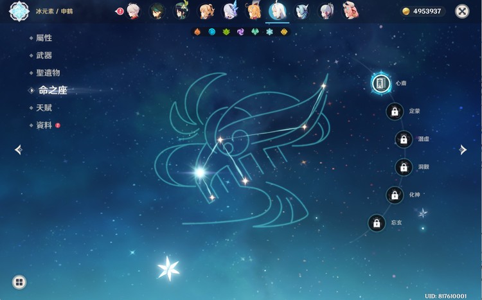Click the red exclamation alert beside avatars

(x=120, y=12)
